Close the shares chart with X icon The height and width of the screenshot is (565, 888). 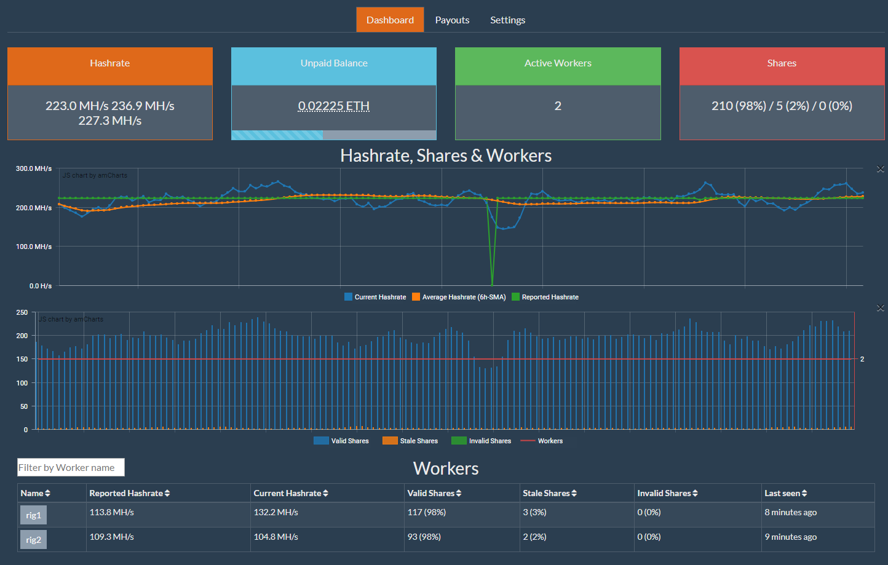click(x=880, y=308)
